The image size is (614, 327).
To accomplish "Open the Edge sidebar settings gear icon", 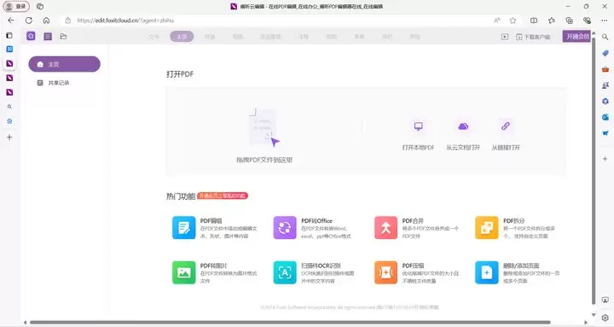I will pyautogui.click(x=605, y=318).
